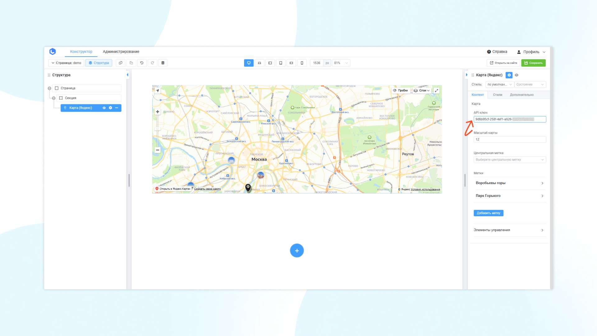Screen dimensions: 597x336
Task: Click the black placemark on the map
Action: tap(248, 188)
